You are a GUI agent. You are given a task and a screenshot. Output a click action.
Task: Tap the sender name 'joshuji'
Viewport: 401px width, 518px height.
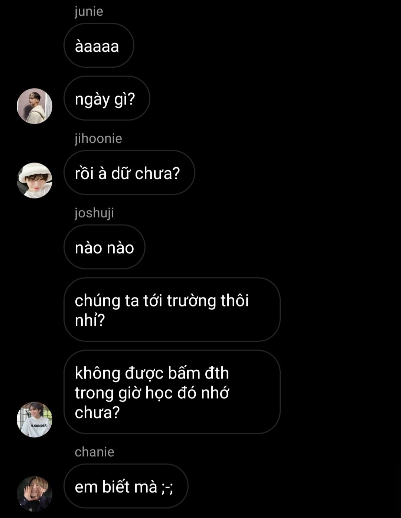click(94, 213)
